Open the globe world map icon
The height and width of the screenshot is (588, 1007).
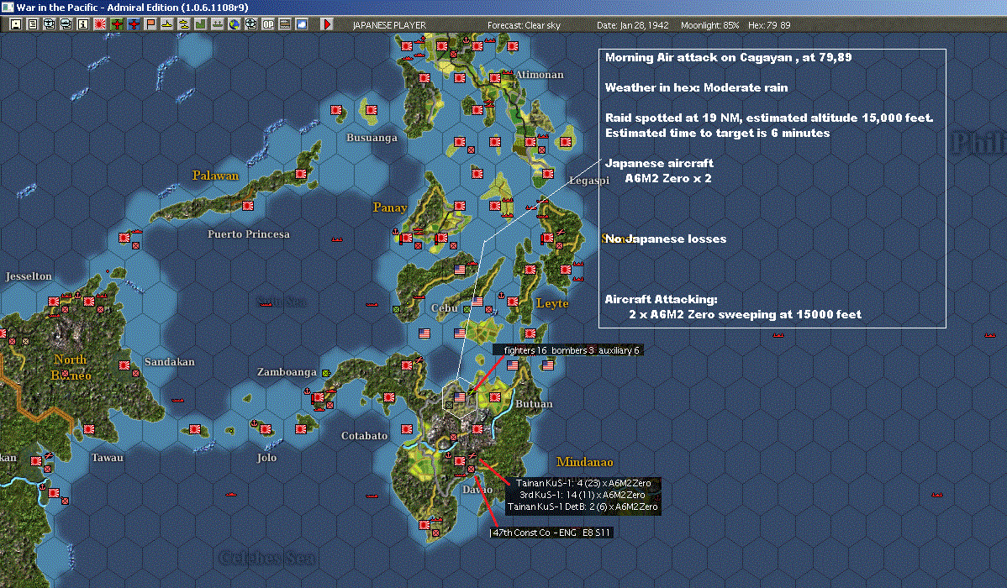234,24
